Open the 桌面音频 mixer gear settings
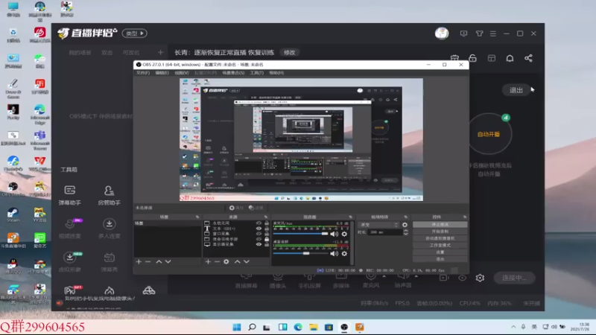596x335 pixels. (x=344, y=253)
